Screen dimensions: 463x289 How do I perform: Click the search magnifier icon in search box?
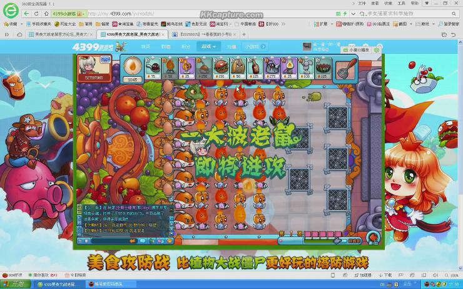click(454, 14)
